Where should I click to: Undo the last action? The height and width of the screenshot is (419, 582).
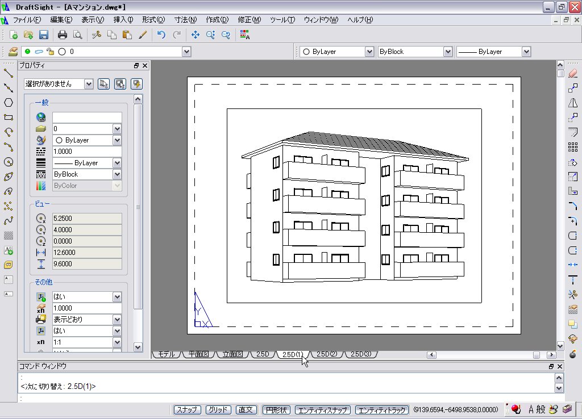pos(161,35)
